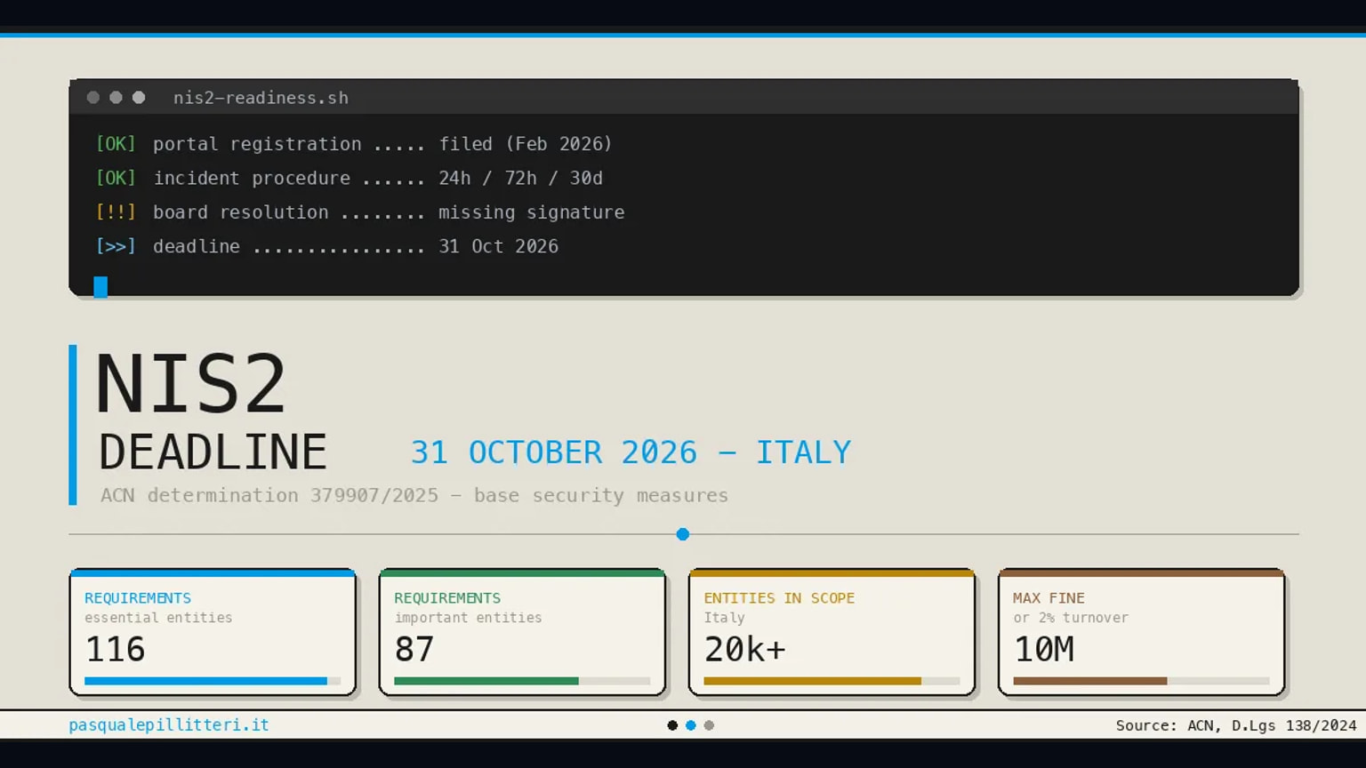Click the MAX FINE label

[x=1049, y=598]
